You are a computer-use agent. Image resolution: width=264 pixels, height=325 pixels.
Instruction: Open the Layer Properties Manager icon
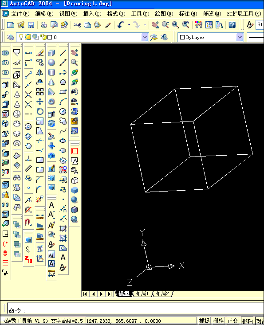10,37
